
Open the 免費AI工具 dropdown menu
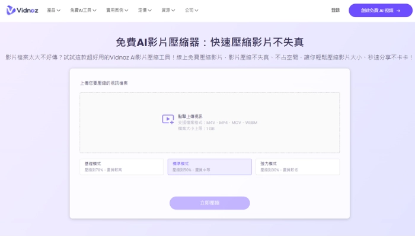tap(83, 10)
